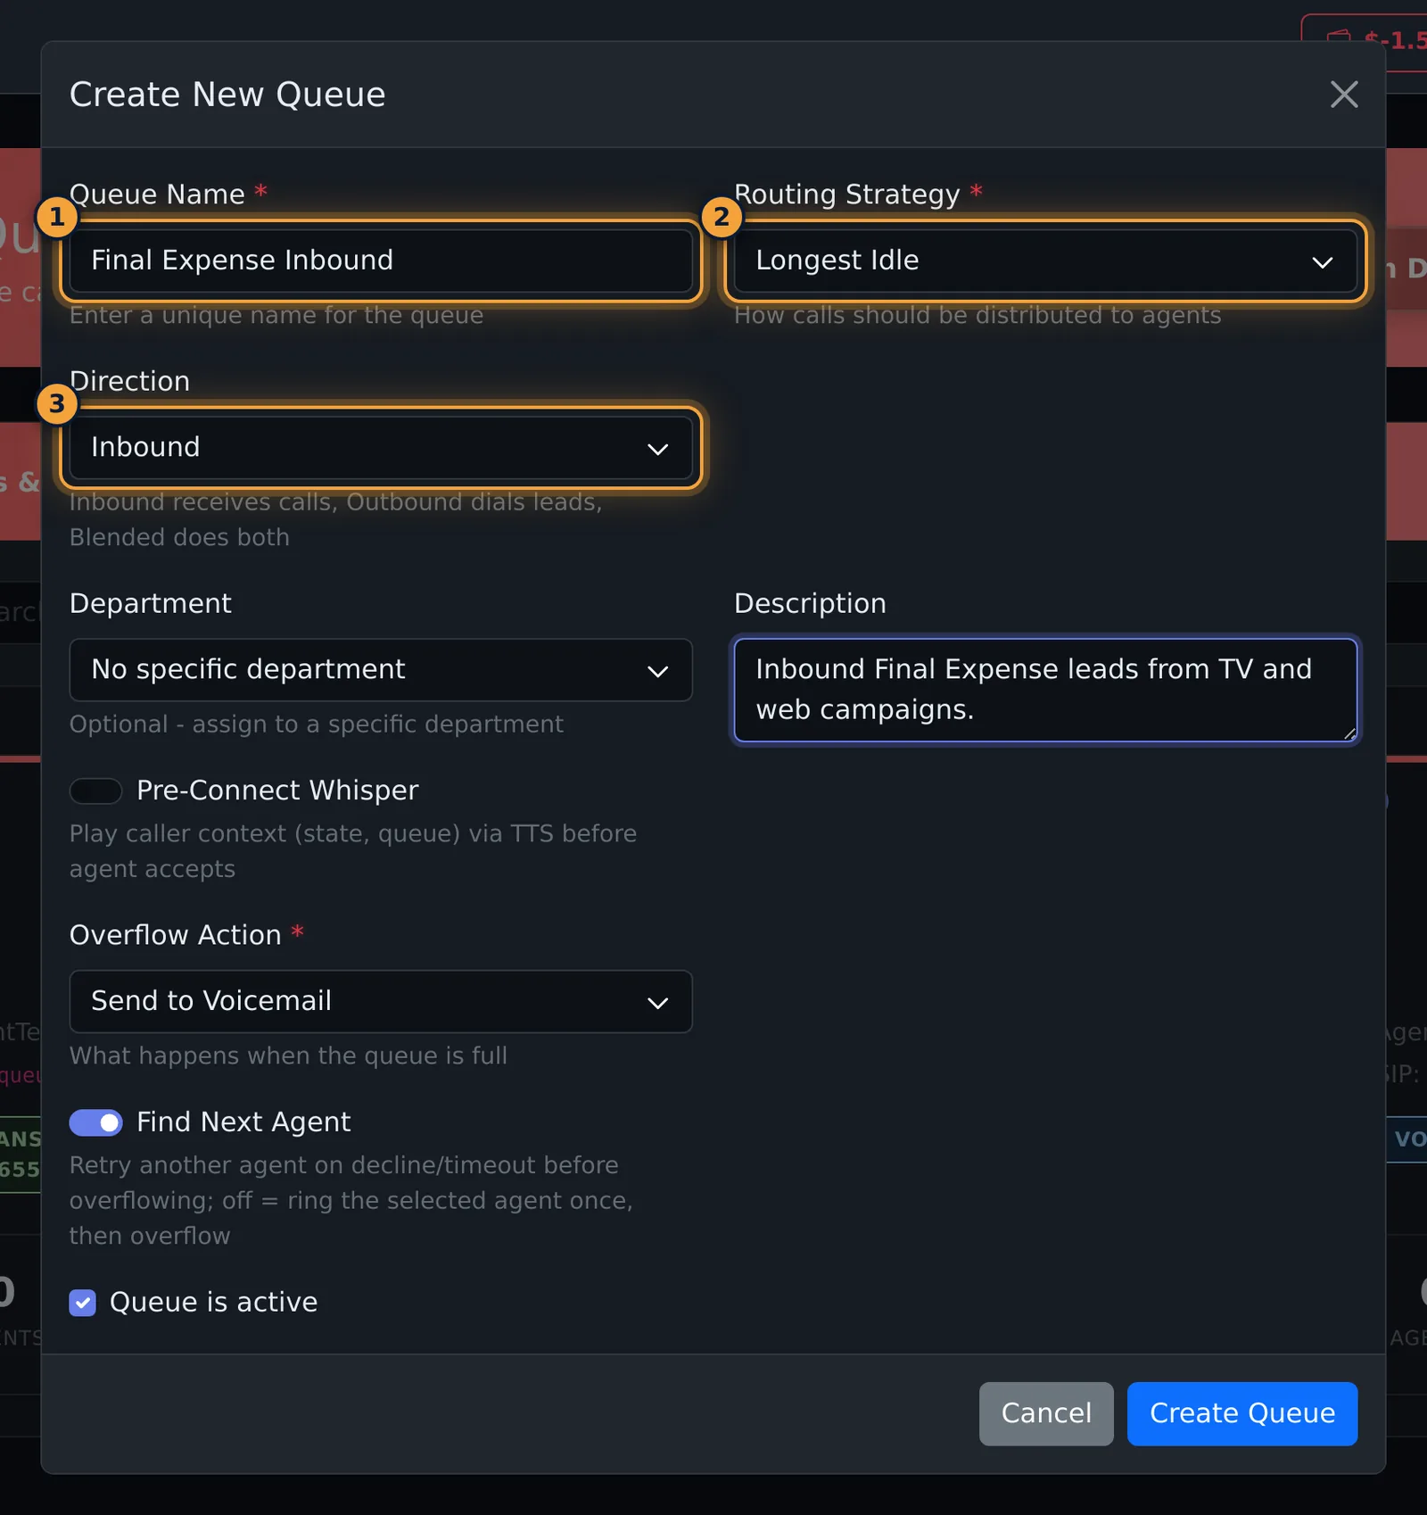Click the 'Enter a unique name for the queue' hint

point(276,316)
